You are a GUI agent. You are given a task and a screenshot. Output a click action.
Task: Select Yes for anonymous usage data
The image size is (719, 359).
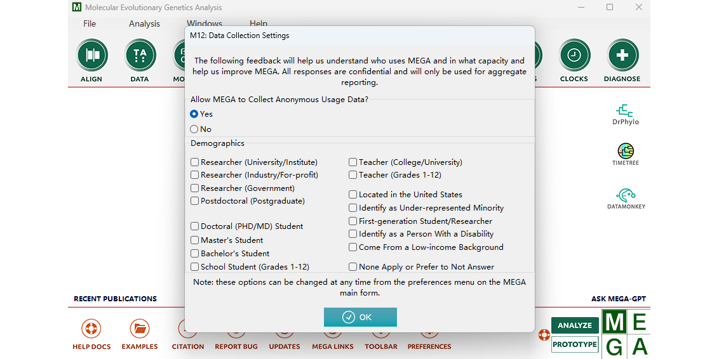[x=194, y=114]
